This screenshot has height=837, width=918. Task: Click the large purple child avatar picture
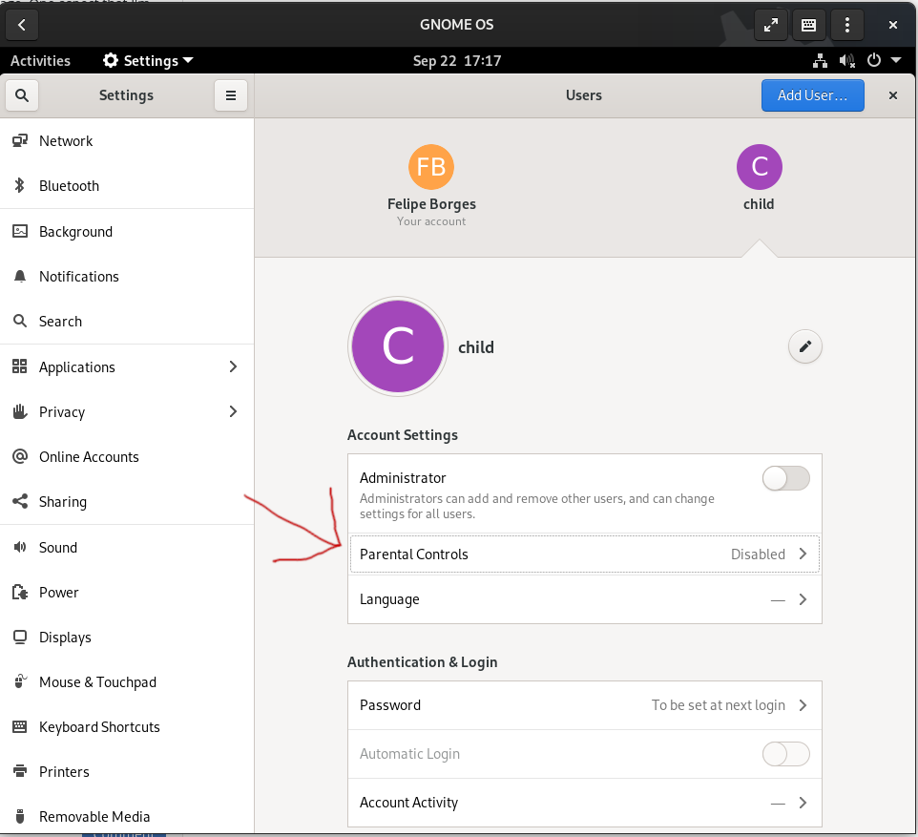point(398,346)
